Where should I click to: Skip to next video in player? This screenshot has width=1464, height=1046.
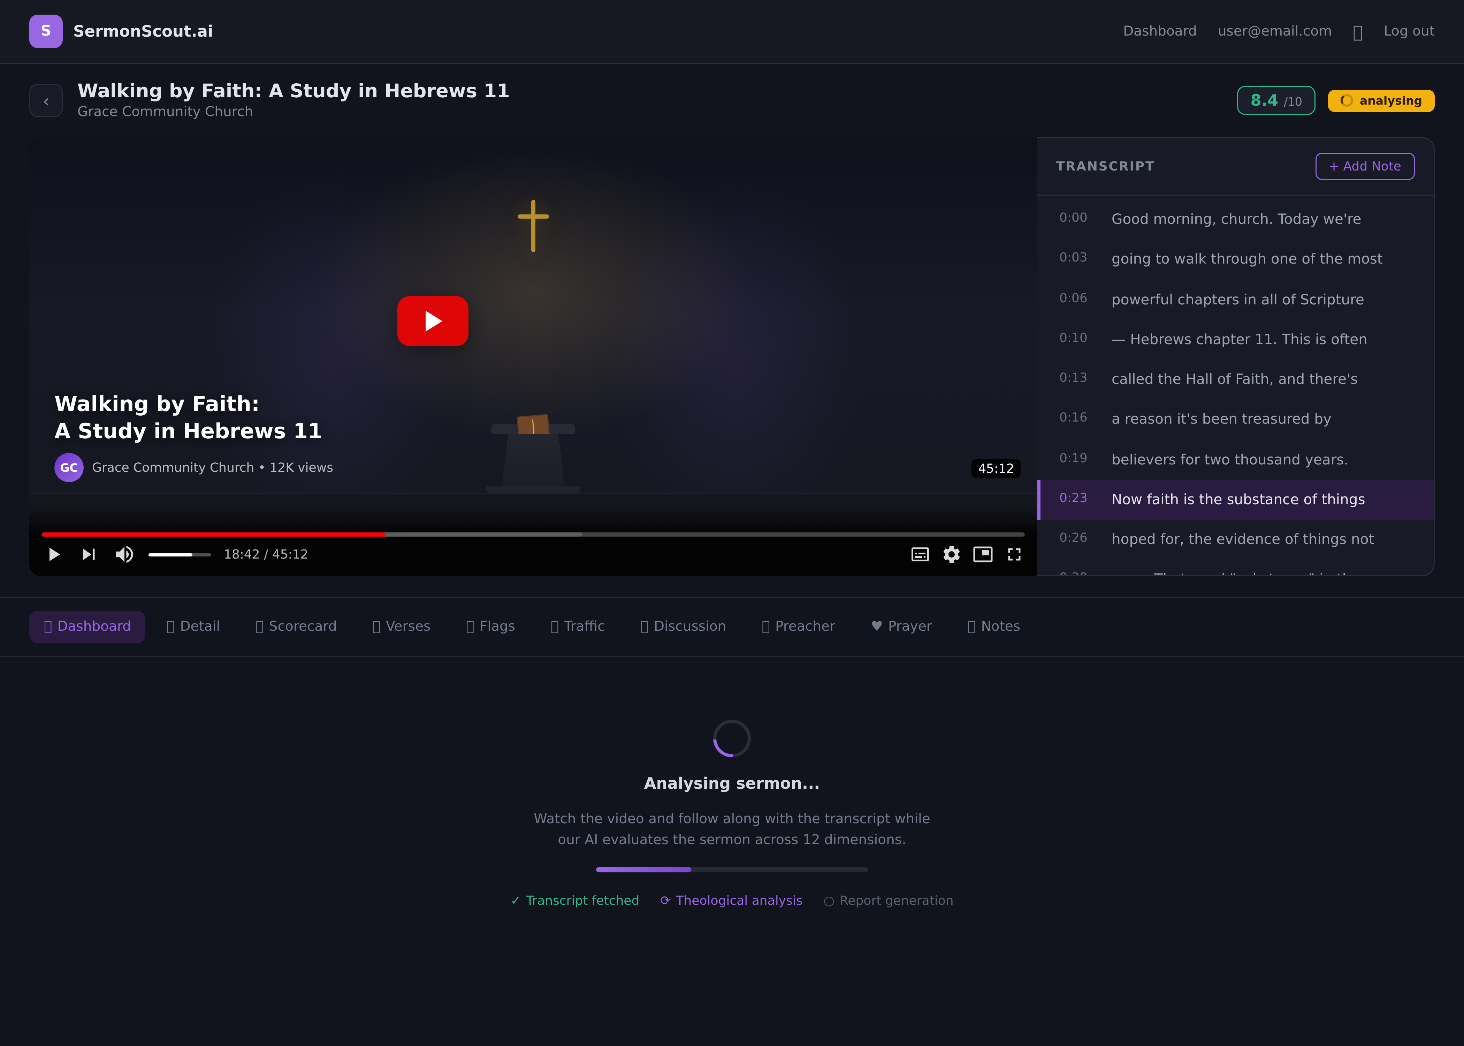pos(88,554)
